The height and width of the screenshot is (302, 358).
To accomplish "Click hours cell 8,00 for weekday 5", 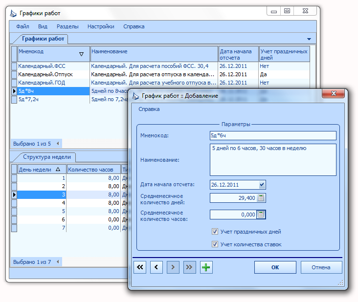I will [93, 211].
